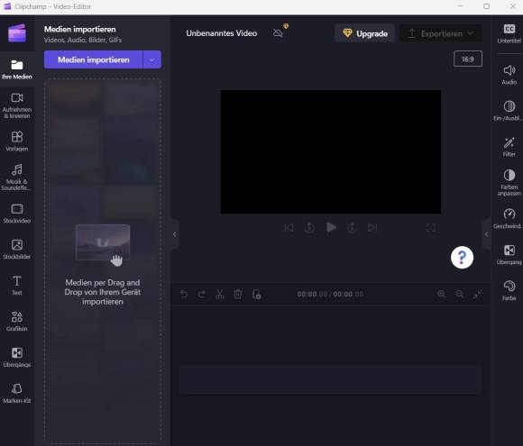Fit timeline to screen
The image size is (523, 446).
coord(477,294)
